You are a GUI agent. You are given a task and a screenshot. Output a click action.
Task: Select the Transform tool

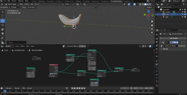click(x=3, y=34)
